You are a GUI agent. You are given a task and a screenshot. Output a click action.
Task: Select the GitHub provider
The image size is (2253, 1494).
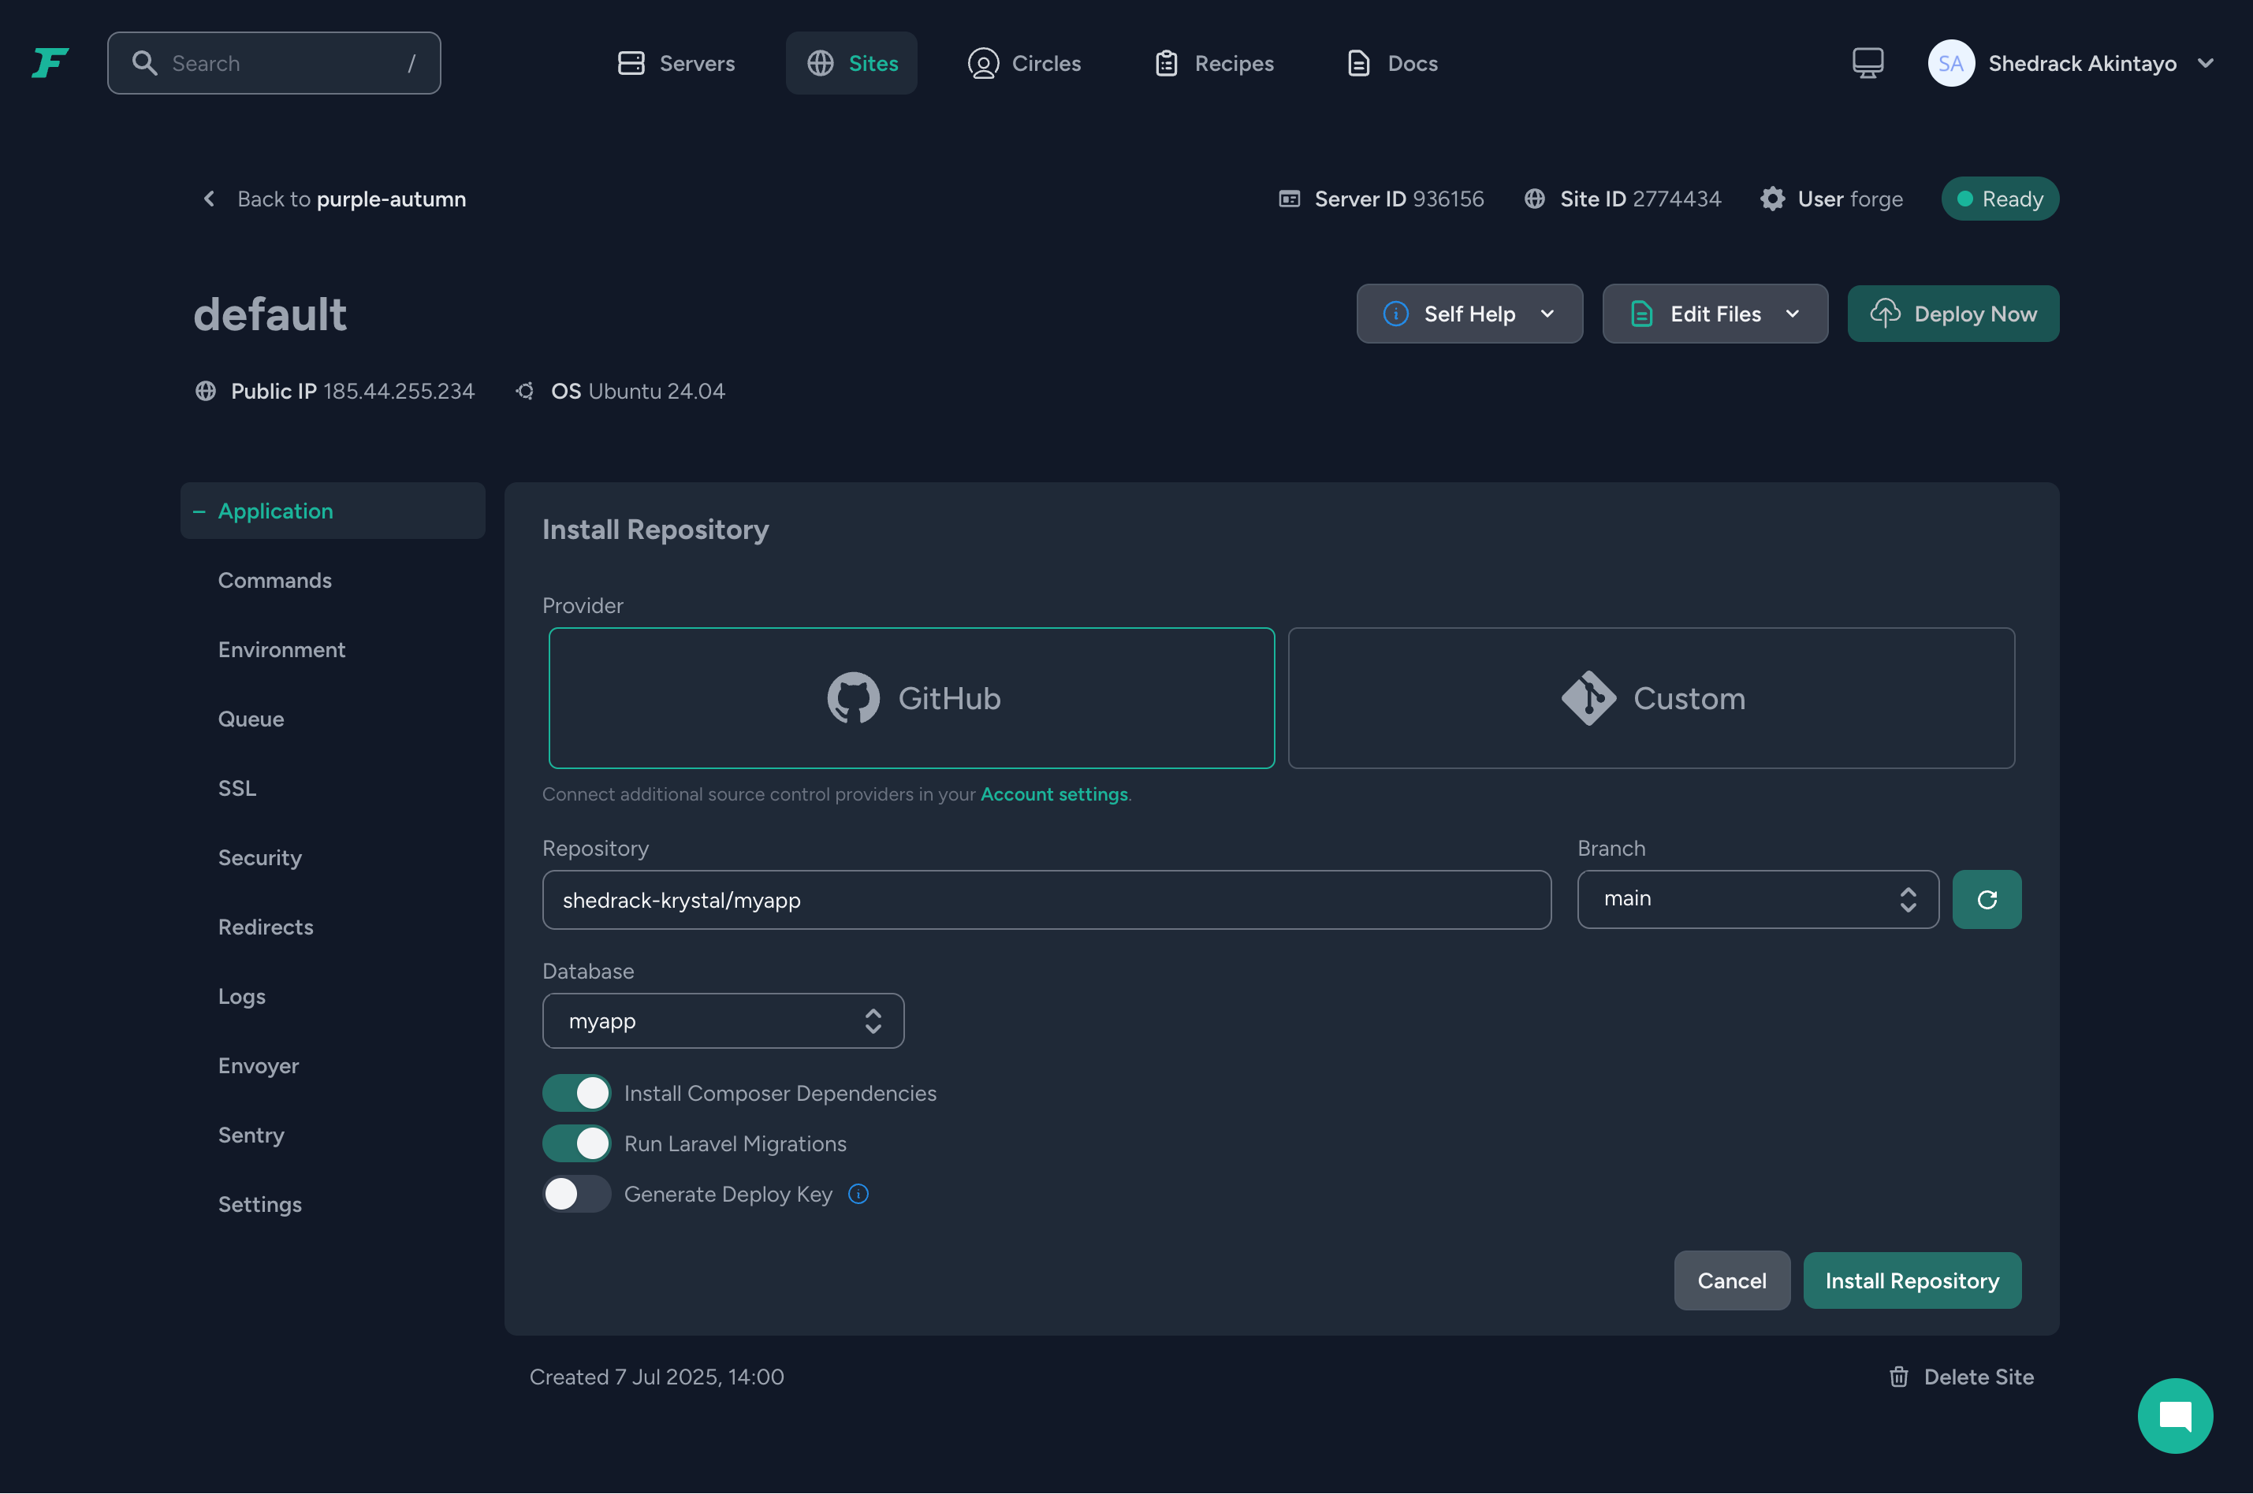(911, 697)
